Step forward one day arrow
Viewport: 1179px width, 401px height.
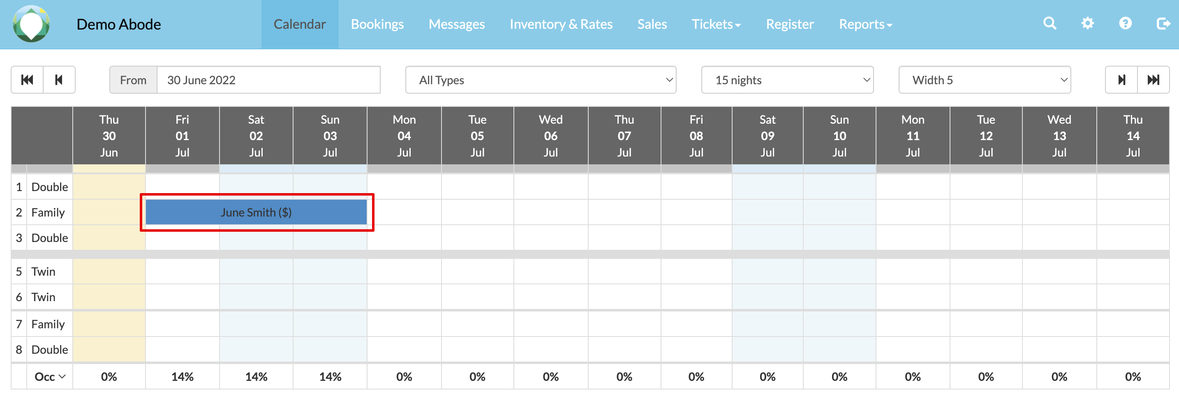click(x=1121, y=80)
